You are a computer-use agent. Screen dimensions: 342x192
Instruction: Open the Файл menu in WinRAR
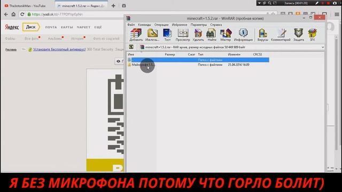131,25
